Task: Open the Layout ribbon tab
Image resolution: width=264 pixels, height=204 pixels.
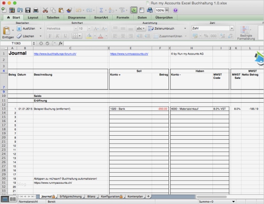Action: click(33, 18)
